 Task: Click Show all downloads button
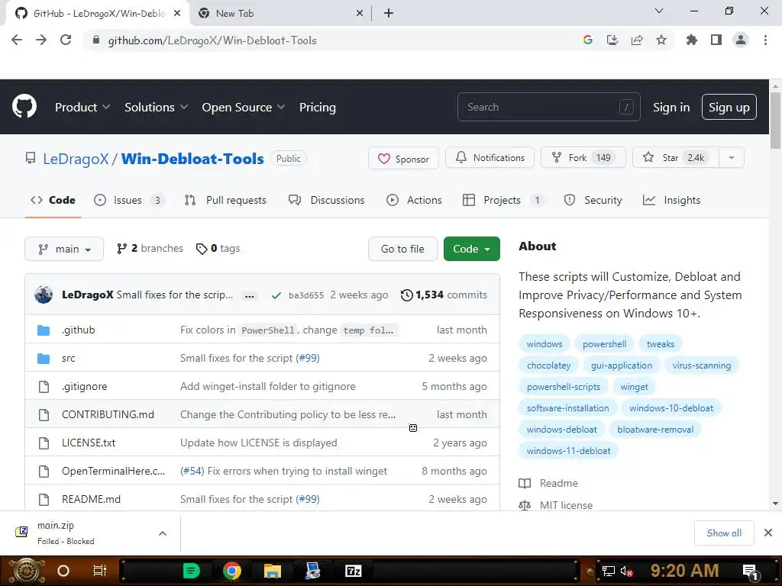[x=724, y=533]
